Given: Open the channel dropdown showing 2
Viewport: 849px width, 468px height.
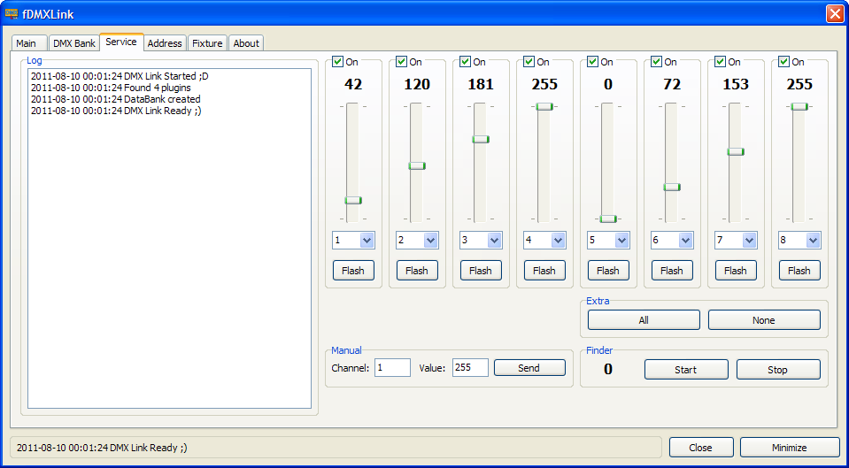Looking at the screenshot, I should (x=431, y=241).
